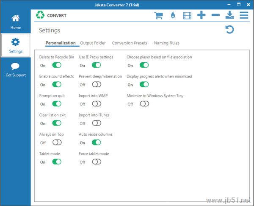Maximize the Jaksta Converter window
The height and width of the screenshot is (206, 254).
239,4
